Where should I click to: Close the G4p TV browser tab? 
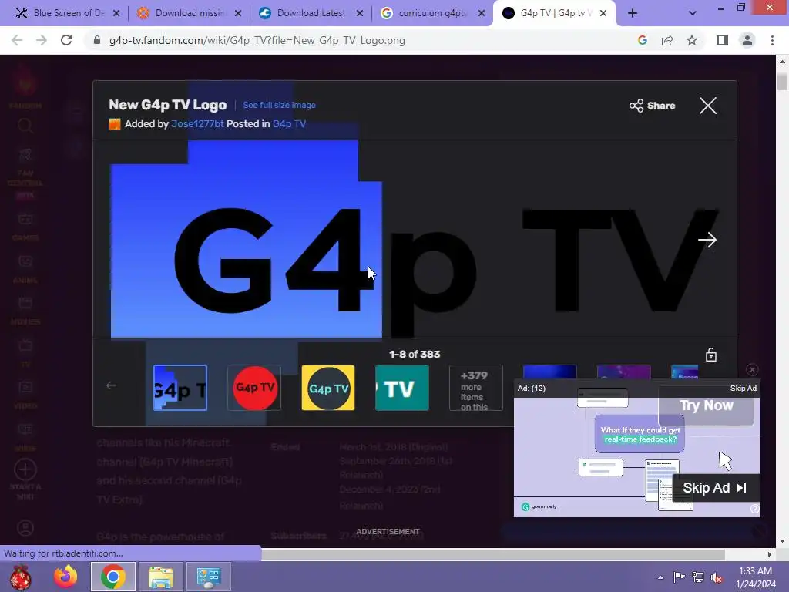603,14
